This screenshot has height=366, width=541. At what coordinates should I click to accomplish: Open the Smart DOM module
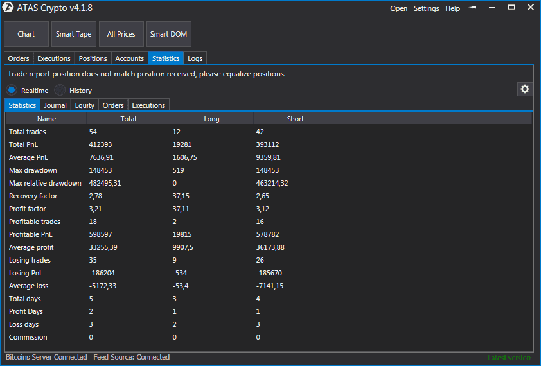pyautogui.click(x=168, y=34)
